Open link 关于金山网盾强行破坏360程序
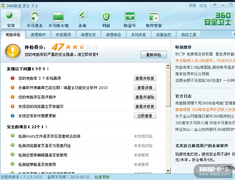The width and height of the screenshot is (235, 180). pos(205,116)
